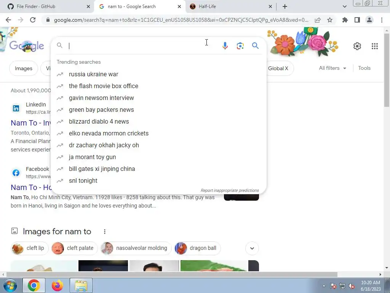Image resolution: width=390 pixels, height=293 pixels.
Task: Open more options for Images for nam to
Action: click(x=105, y=232)
